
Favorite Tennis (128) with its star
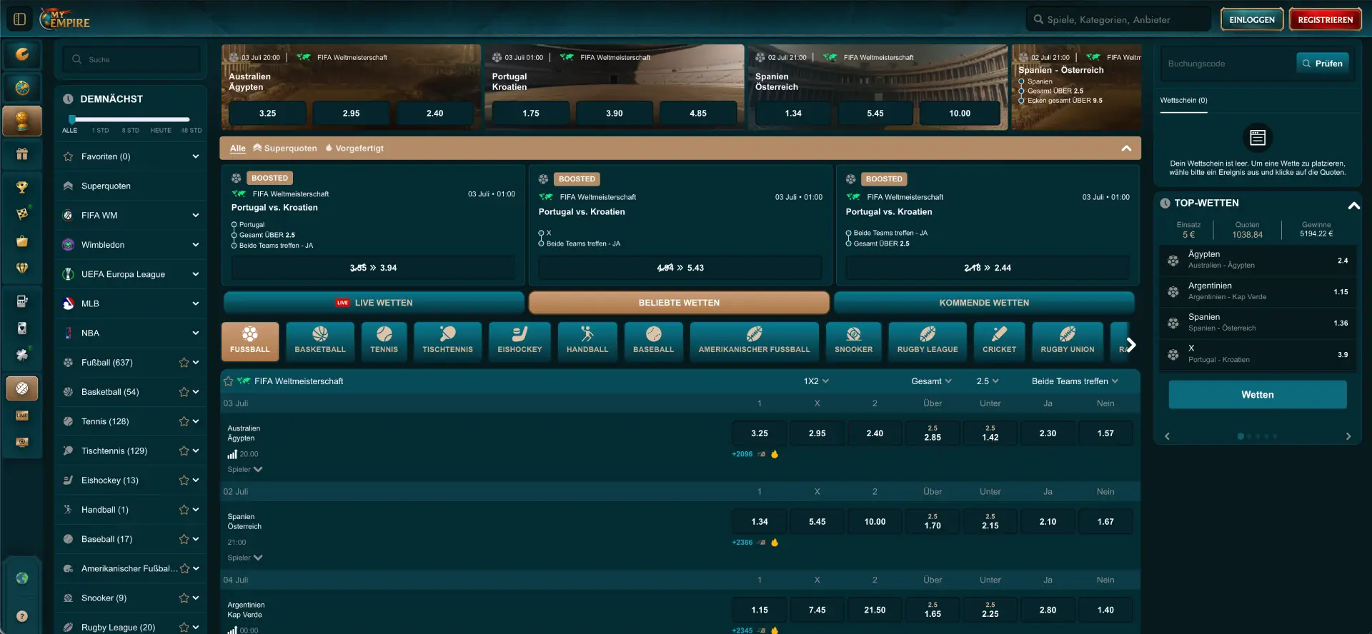[x=184, y=421]
